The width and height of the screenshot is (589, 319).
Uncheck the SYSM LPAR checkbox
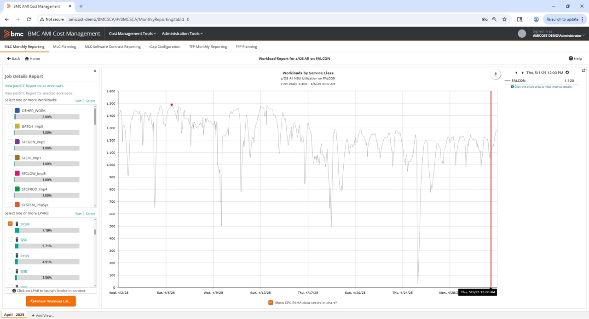tap(10, 224)
